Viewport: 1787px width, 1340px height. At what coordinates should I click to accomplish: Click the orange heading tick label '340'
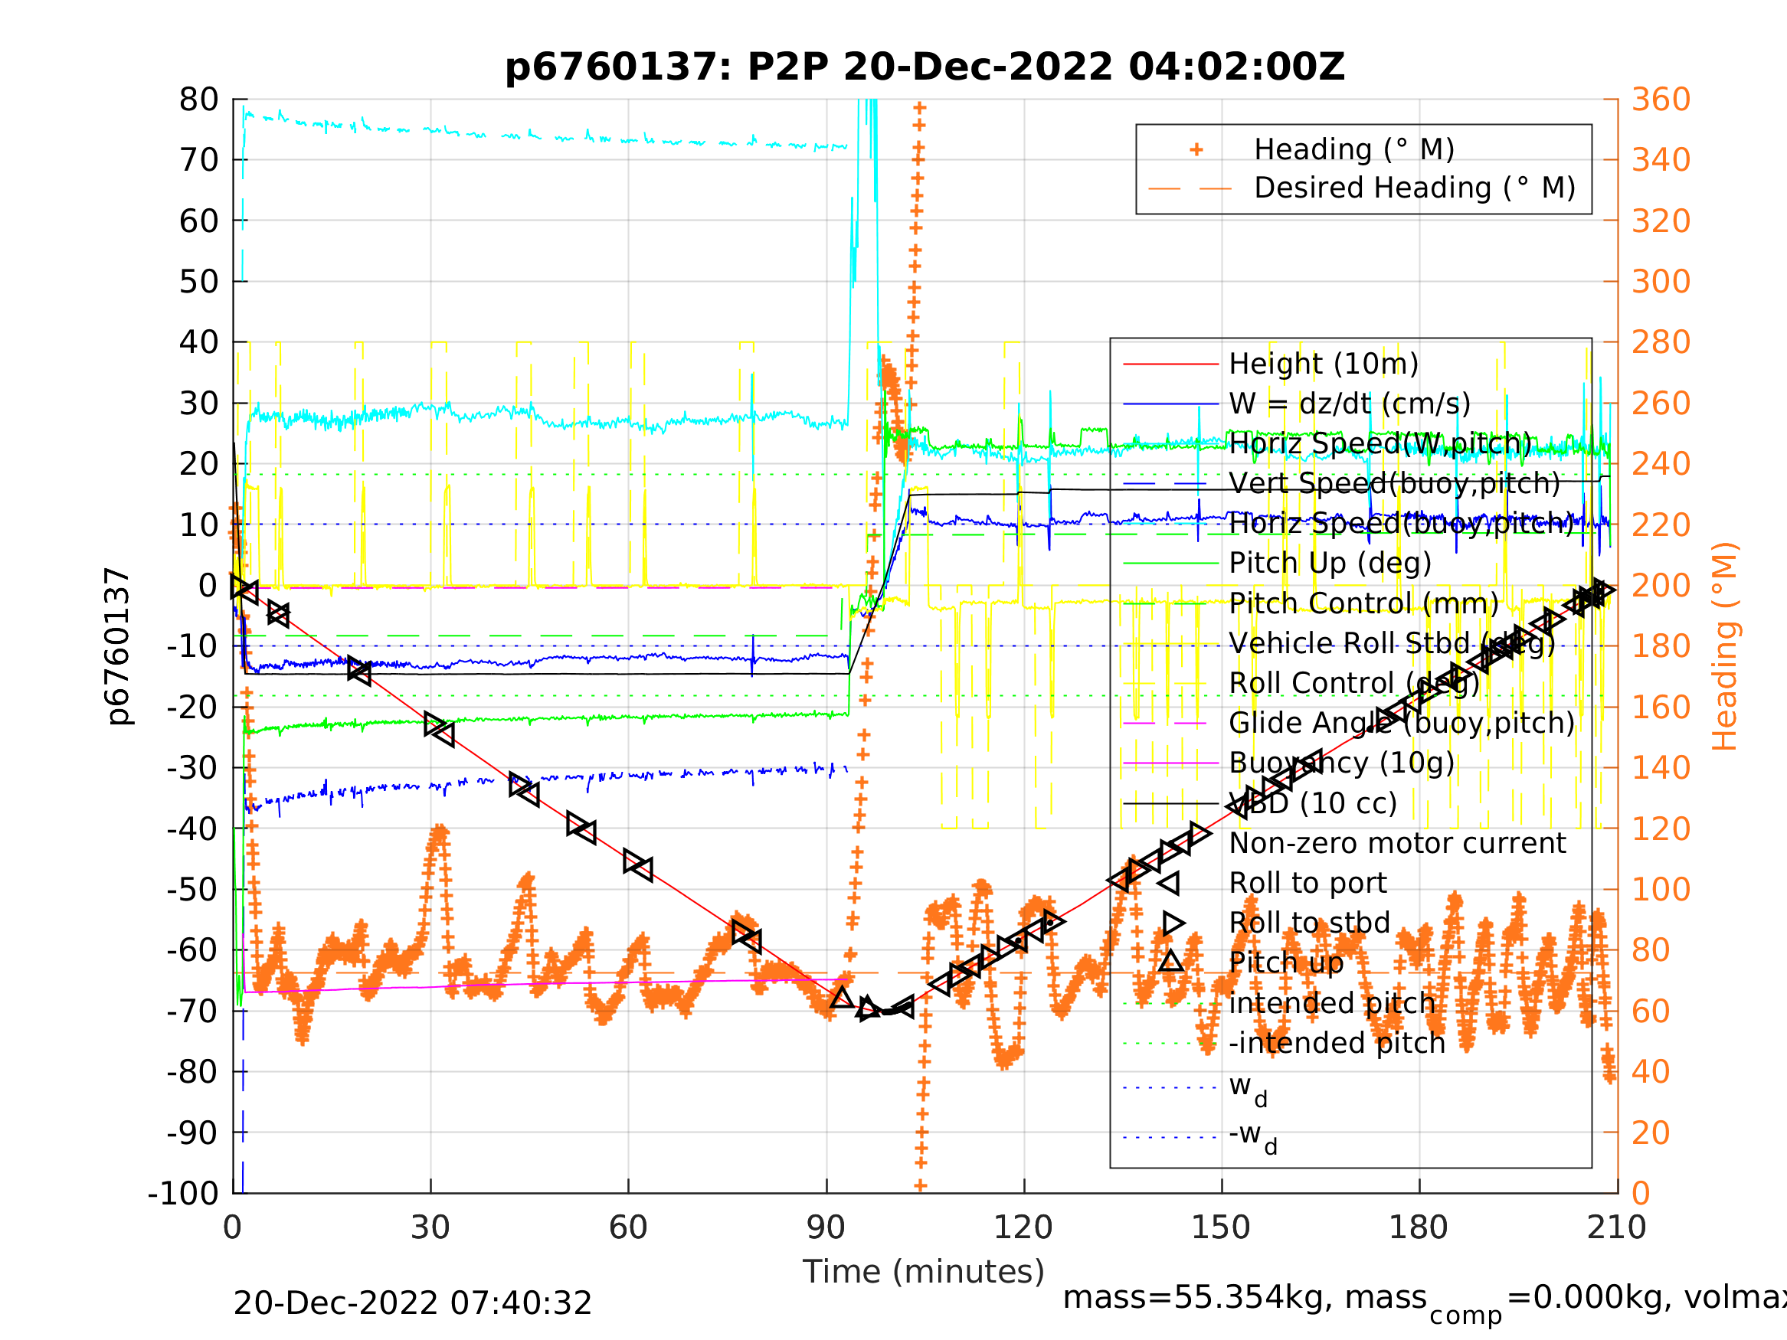click(1661, 160)
